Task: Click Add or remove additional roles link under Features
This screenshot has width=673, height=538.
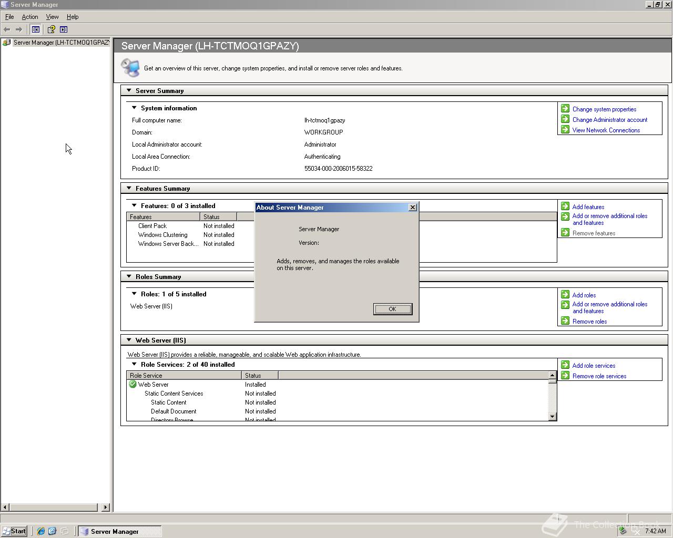Action: click(610, 219)
